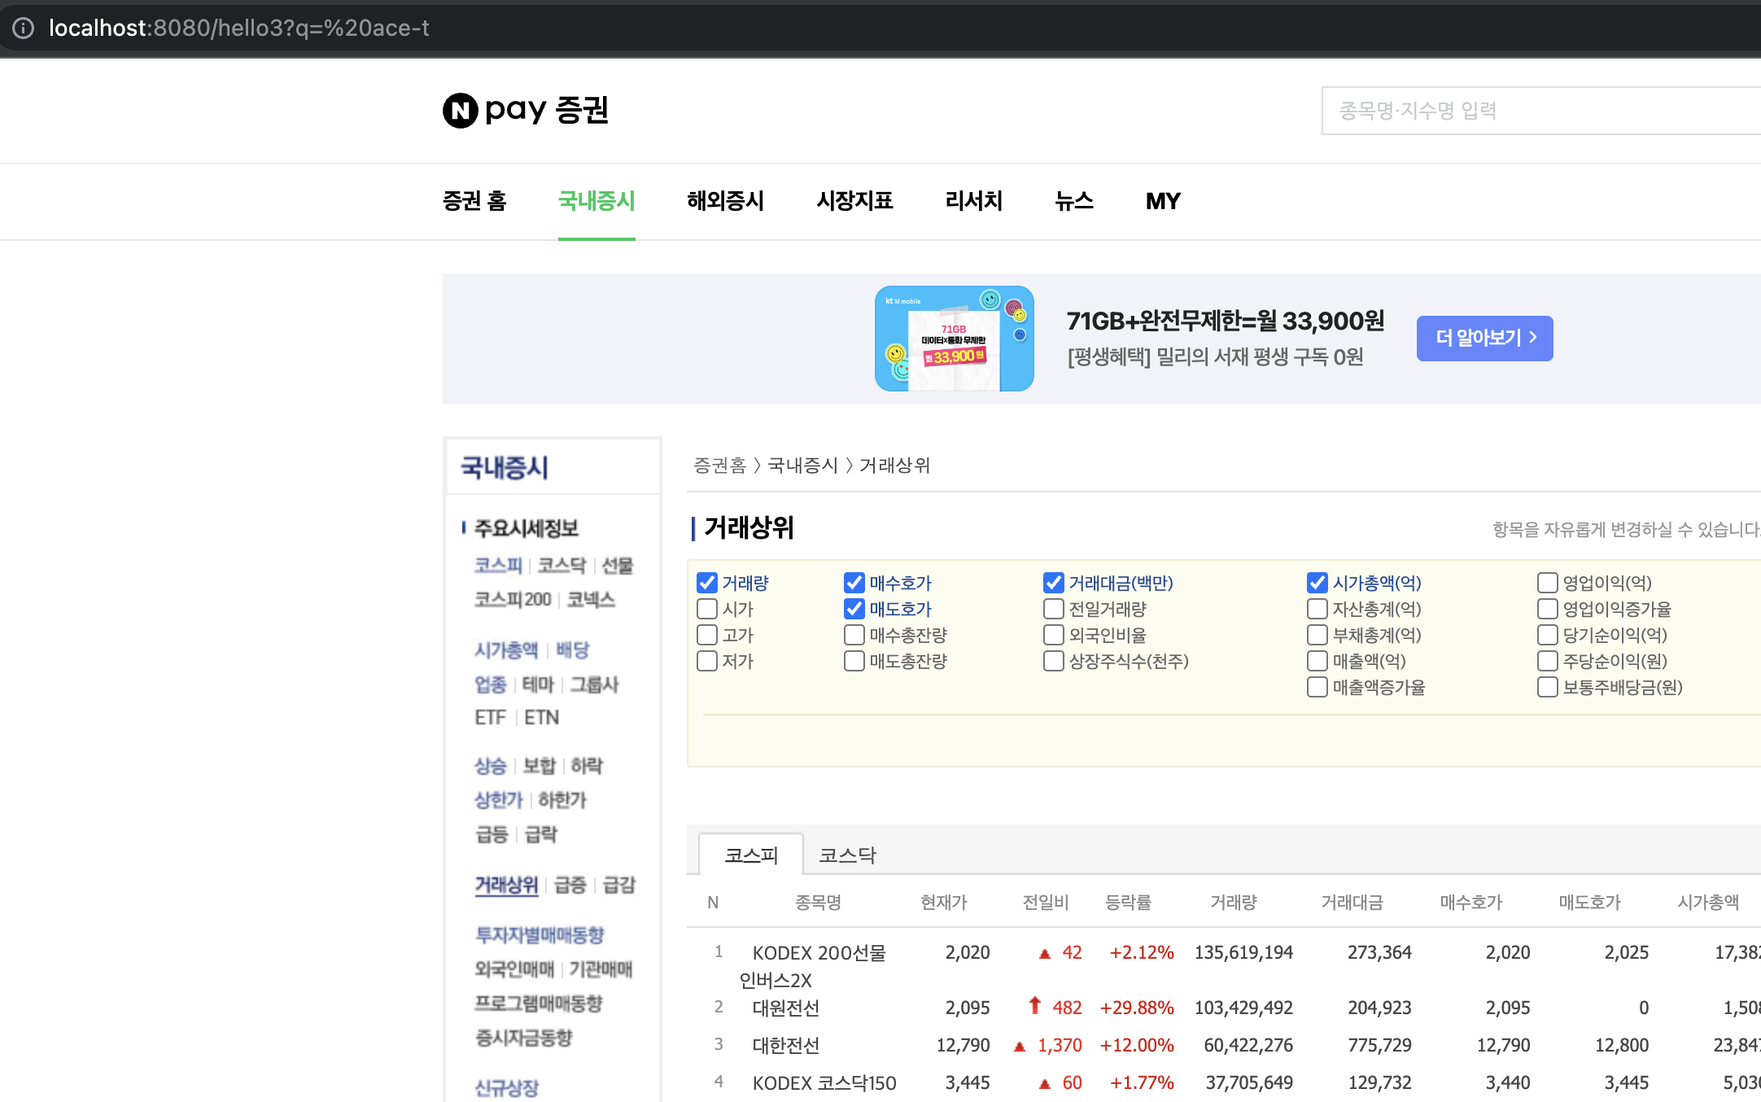Click the KT mobile ad thumbnail image

tap(954, 339)
